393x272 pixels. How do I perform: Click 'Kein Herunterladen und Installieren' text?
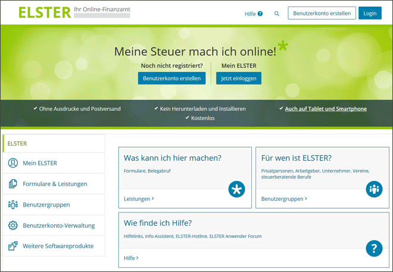click(203, 109)
